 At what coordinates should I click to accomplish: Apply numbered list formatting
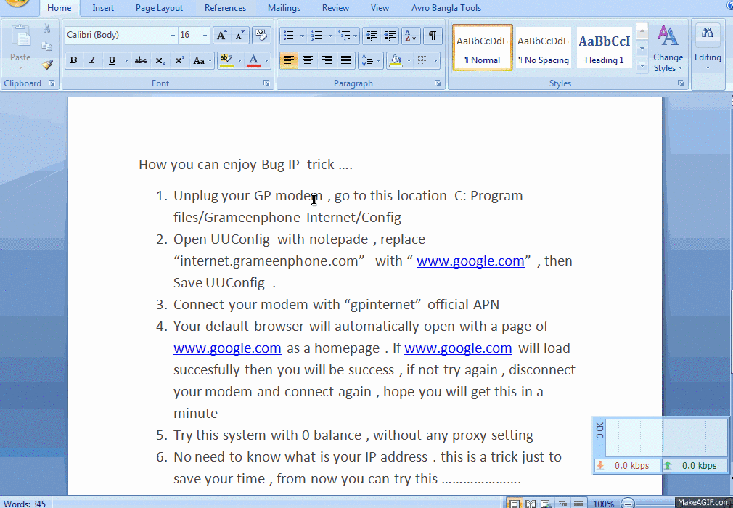tap(317, 35)
